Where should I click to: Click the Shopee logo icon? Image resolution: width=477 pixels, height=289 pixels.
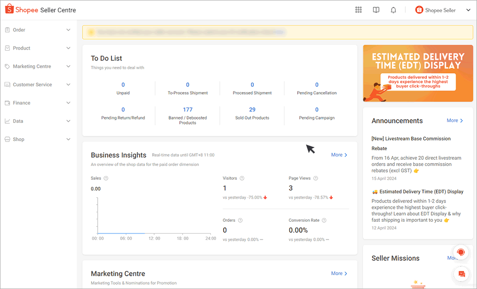10,9
